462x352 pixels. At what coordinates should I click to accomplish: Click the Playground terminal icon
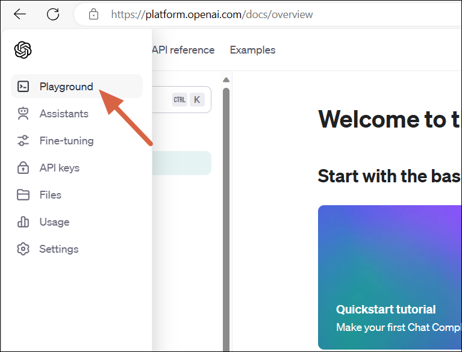coord(23,87)
